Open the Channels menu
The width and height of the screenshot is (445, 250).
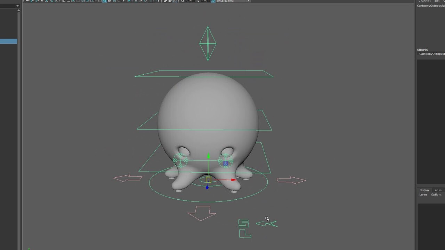click(424, 1)
